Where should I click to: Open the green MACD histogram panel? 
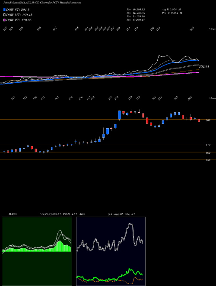37,251
